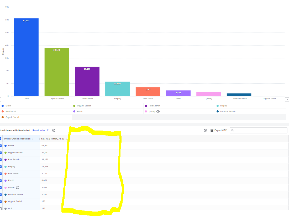Click the blue Direct bar in chart
289x216 pixels.
(x=26, y=57)
